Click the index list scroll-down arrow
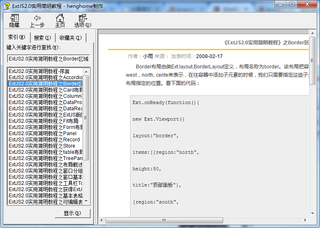Screen dimensions: 320x228 [86, 202]
